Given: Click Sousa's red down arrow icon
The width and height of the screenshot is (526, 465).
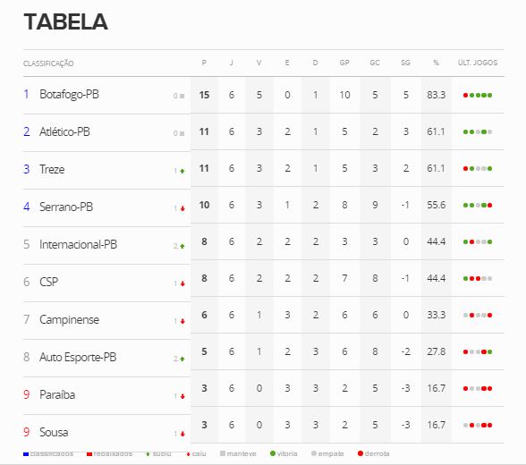Looking at the screenshot, I should click(182, 434).
